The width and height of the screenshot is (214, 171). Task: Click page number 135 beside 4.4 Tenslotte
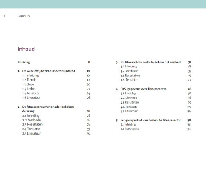pyautogui.click(x=189, y=107)
